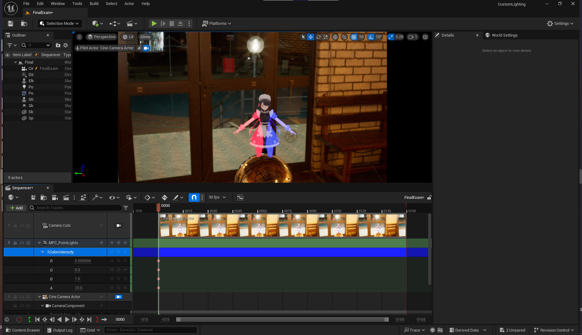Open the Revision Control menu
582x335 pixels.
click(x=554, y=330)
